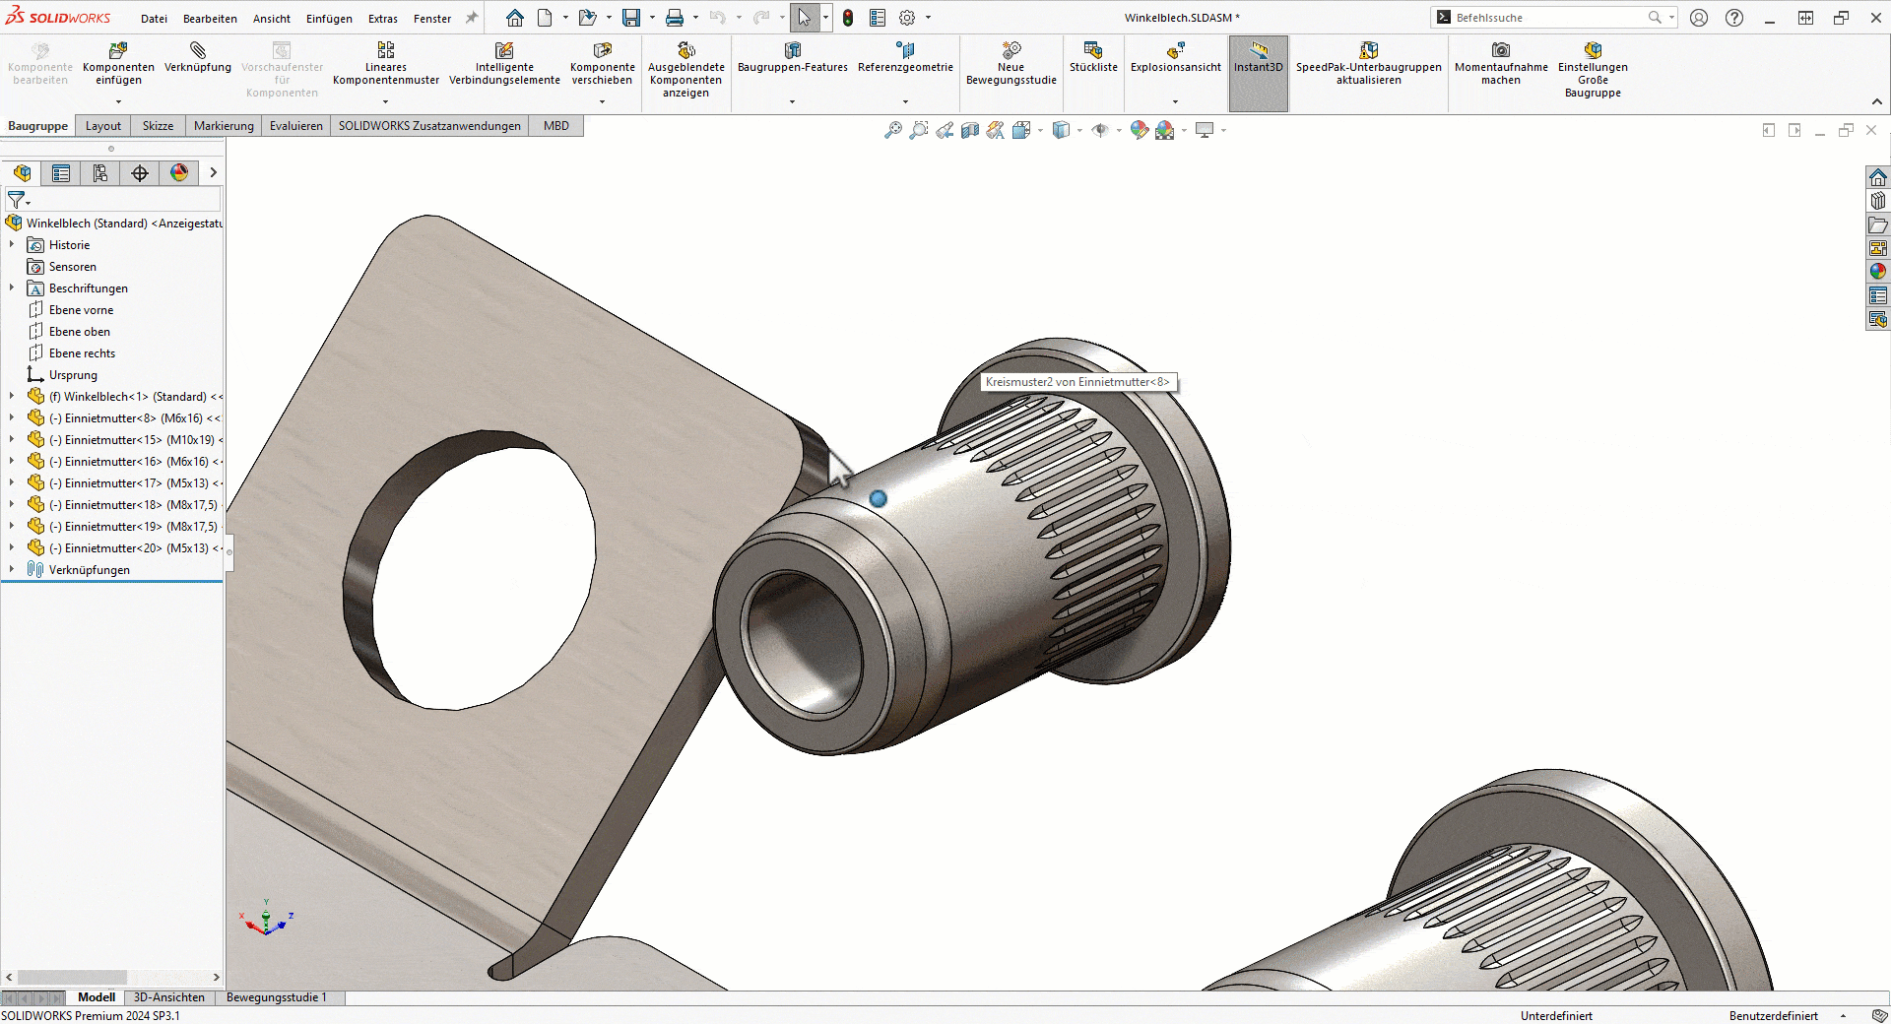This screenshot has height=1024, width=1891.
Task: Switch to Bewegungsstudie 1 tab
Action: coord(276,997)
